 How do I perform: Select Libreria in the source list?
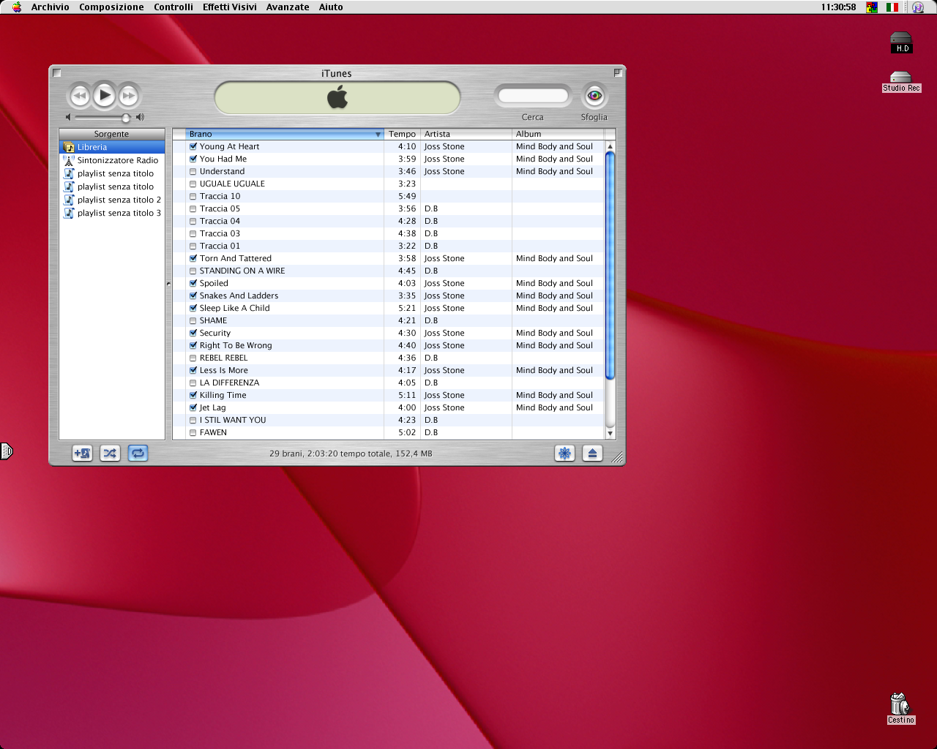(112, 147)
